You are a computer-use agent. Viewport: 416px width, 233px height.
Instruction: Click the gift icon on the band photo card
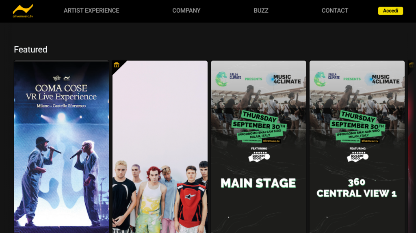pos(117,65)
